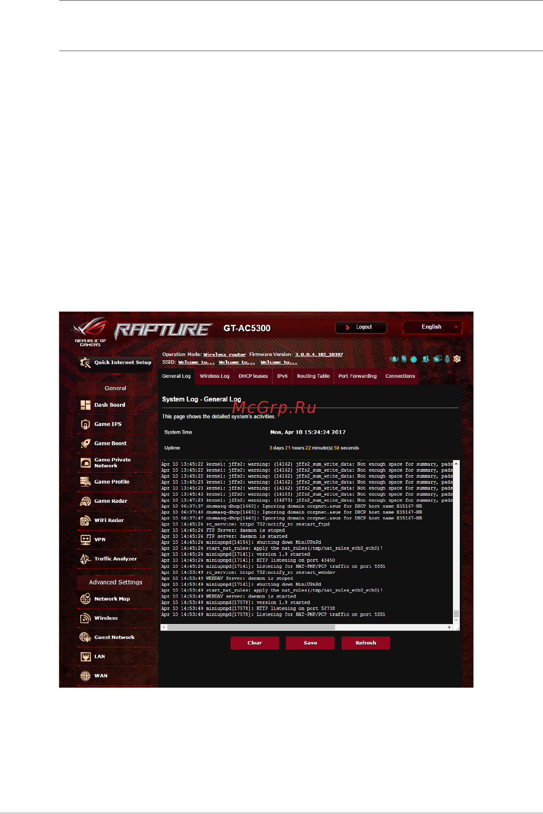Open the Game IPS shield icon
Viewport: 543px width, 814px height.
point(85,424)
